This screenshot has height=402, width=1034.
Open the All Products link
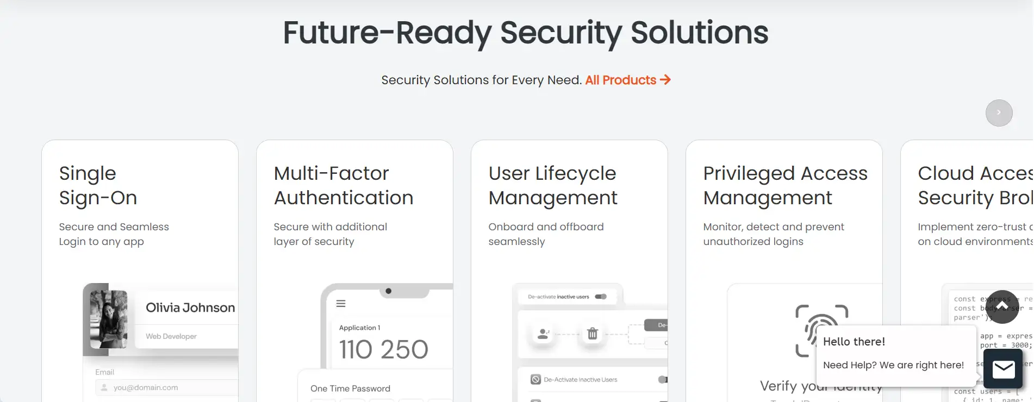point(620,80)
